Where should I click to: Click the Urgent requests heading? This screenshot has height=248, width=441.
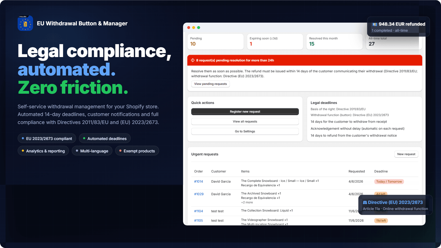click(x=205, y=154)
